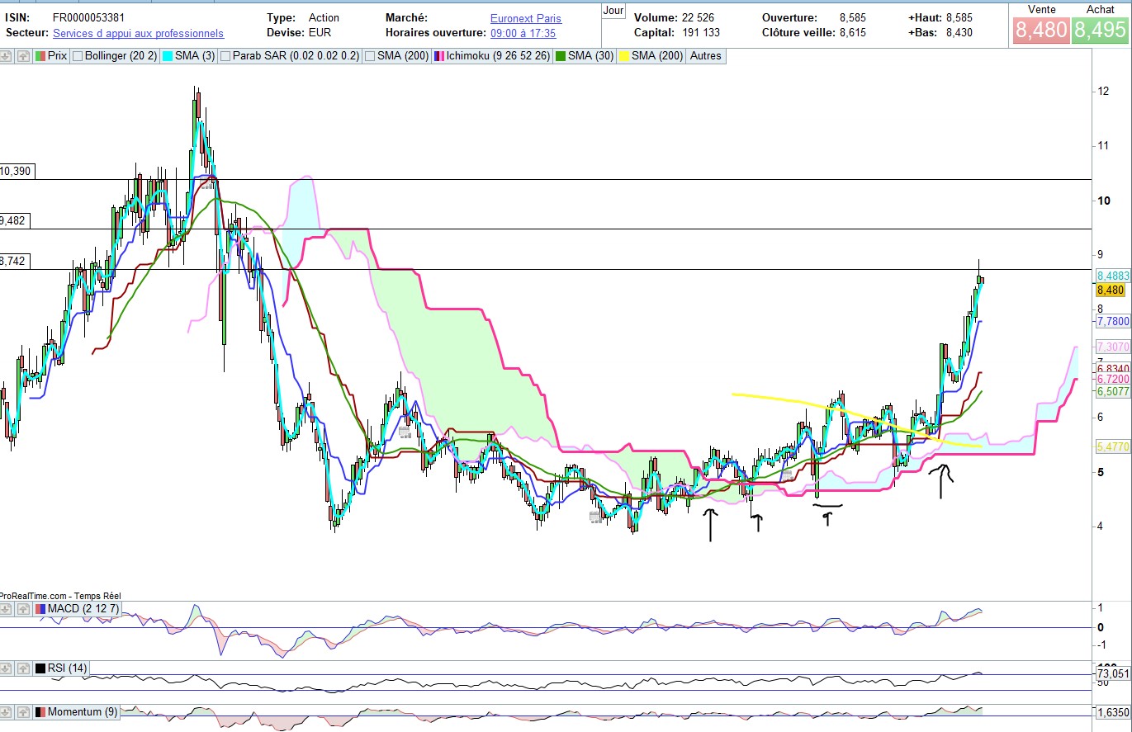The width and height of the screenshot is (1132, 732).
Task: Click the move-up arrow icon beside Prix
Action: pos(22,56)
